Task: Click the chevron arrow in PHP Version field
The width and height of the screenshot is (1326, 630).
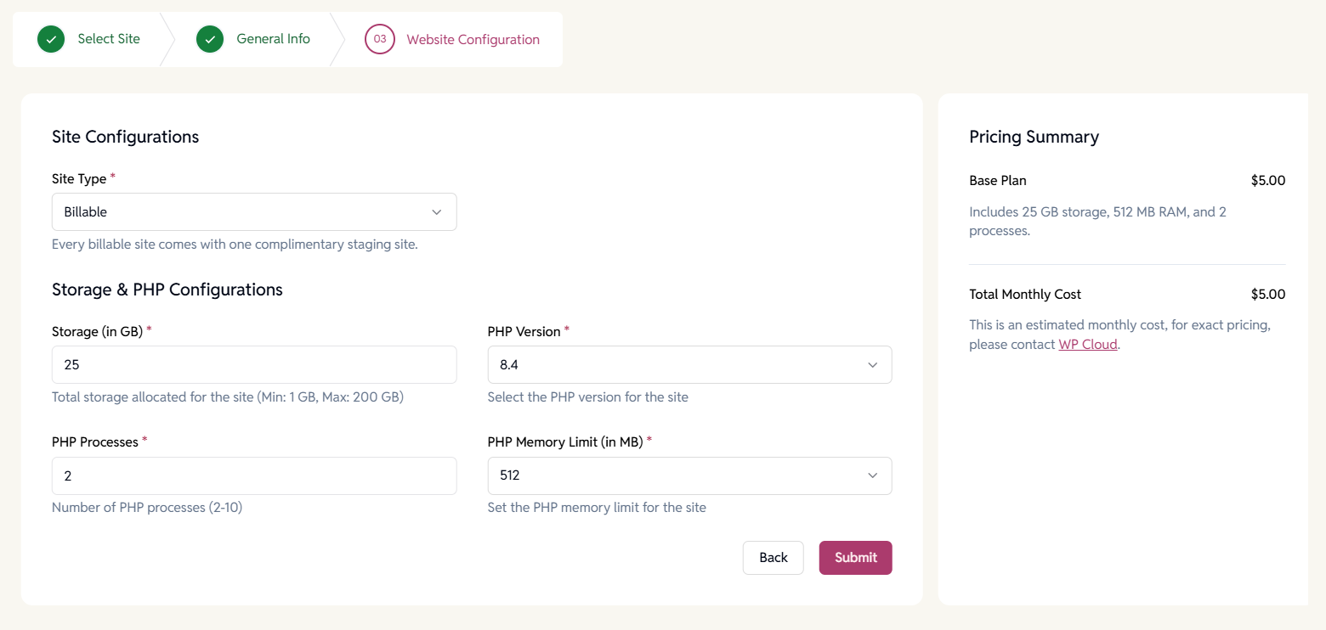Action: [x=872, y=365]
